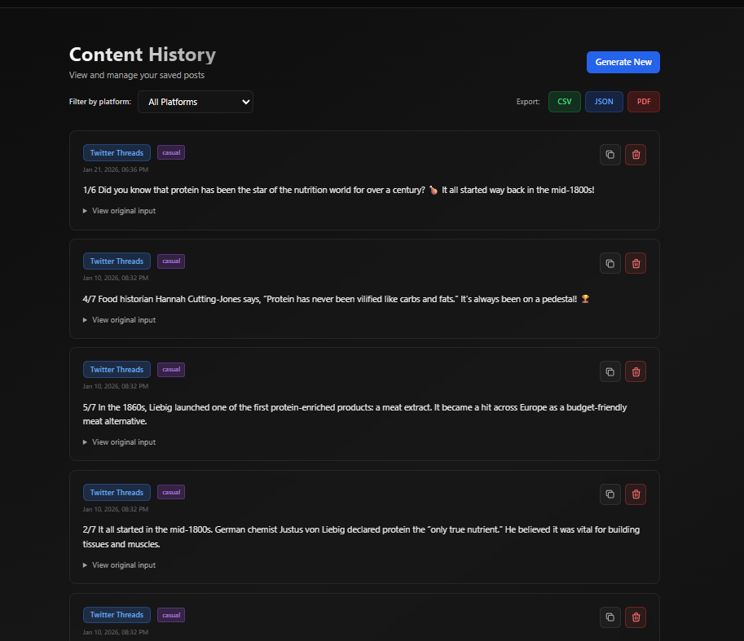
Task: Export history as CSV
Action: pos(564,102)
